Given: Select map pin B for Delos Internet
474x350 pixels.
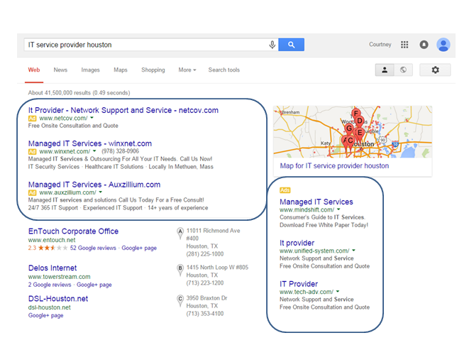Looking at the screenshot, I should [x=180, y=270].
